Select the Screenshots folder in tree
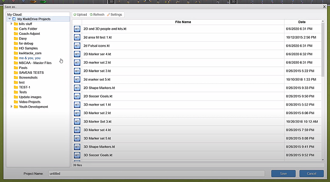This screenshot has width=330, height=182. (28, 78)
